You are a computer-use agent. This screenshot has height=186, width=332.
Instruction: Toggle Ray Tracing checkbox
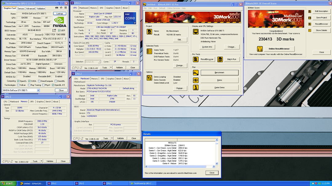click(x=29, y=85)
